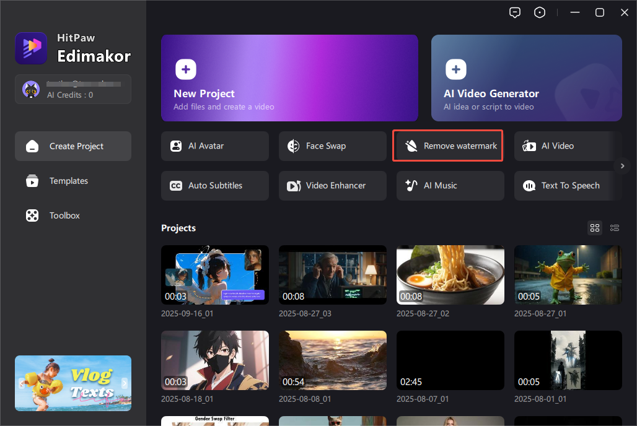637x426 pixels.
Task: Click the Toolbox sidebar icon
Action: click(x=32, y=215)
